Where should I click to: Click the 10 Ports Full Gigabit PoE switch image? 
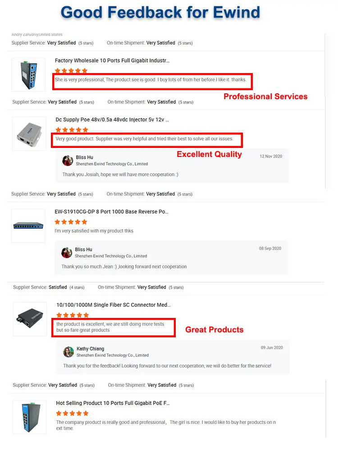click(x=30, y=417)
